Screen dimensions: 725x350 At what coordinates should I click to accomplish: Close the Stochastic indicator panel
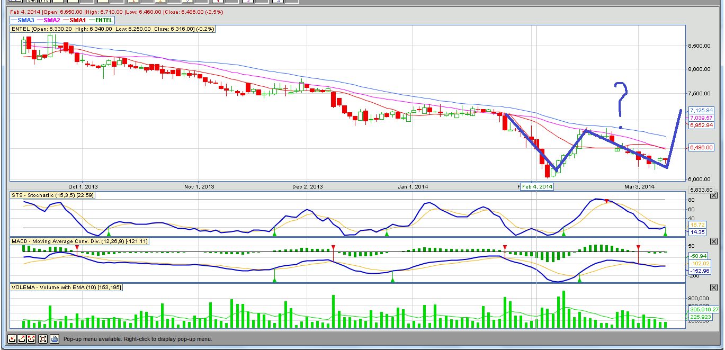(713, 196)
